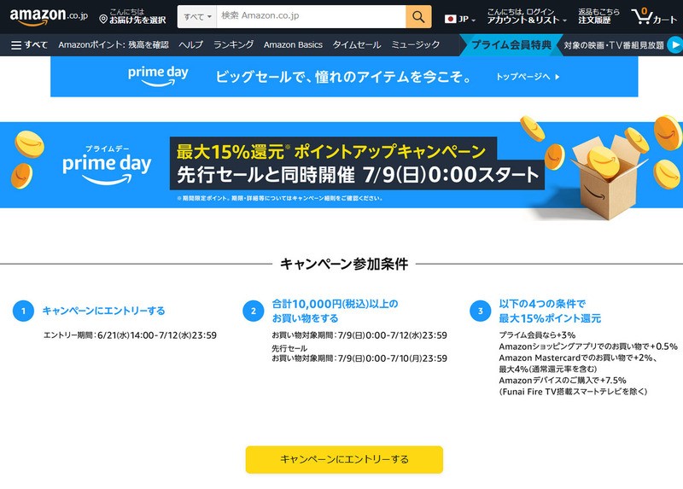Click エントリー期間 date text
Screen dimensions: 683x489
[x=131, y=335]
